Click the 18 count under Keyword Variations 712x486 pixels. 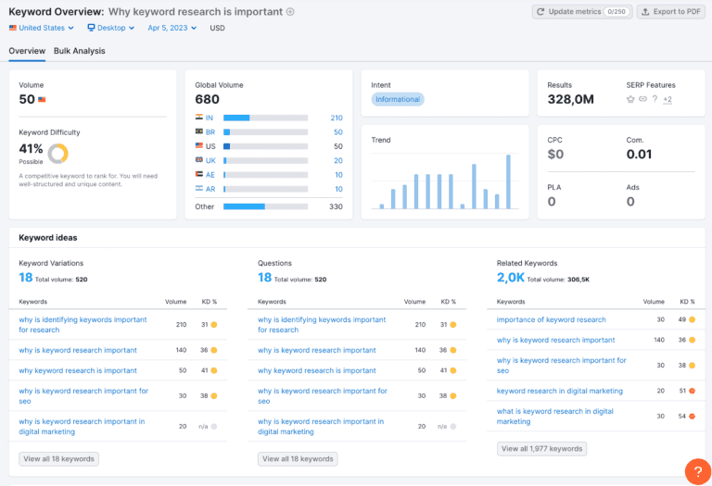click(25, 278)
